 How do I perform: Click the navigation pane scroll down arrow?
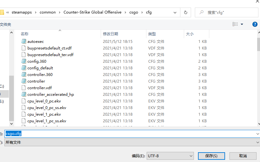[11, 124]
